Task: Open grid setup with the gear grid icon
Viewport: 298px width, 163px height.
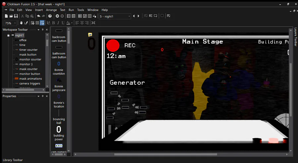Action: pyautogui.click(x=32, y=23)
